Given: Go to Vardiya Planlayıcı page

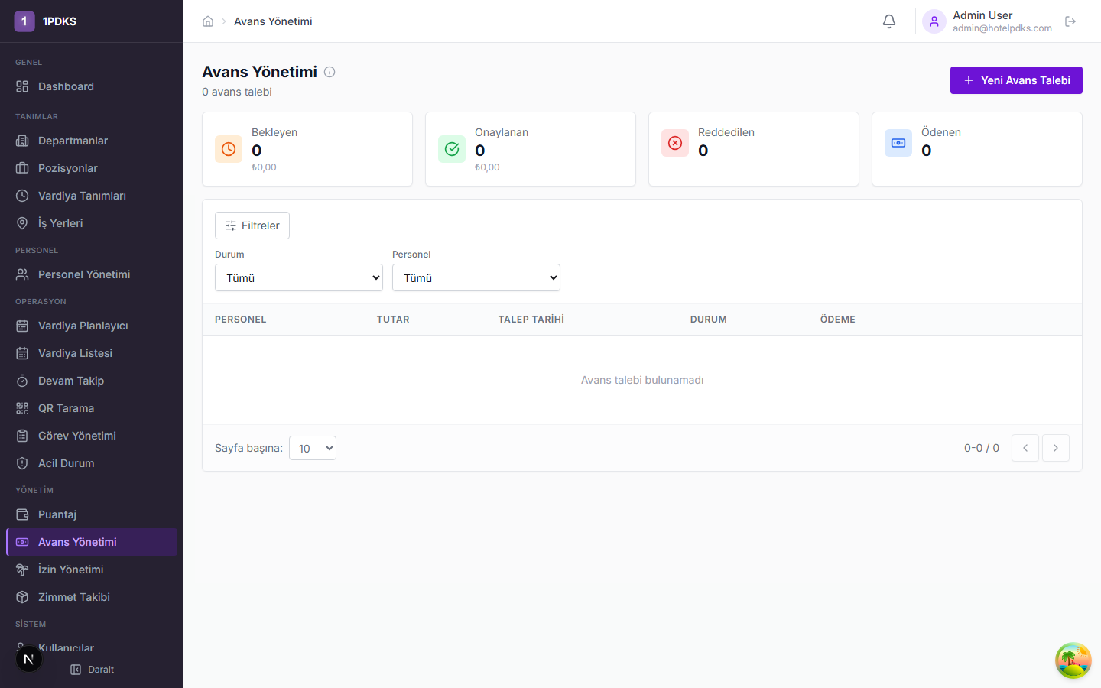Looking at the screenshot, I should 83,326.
